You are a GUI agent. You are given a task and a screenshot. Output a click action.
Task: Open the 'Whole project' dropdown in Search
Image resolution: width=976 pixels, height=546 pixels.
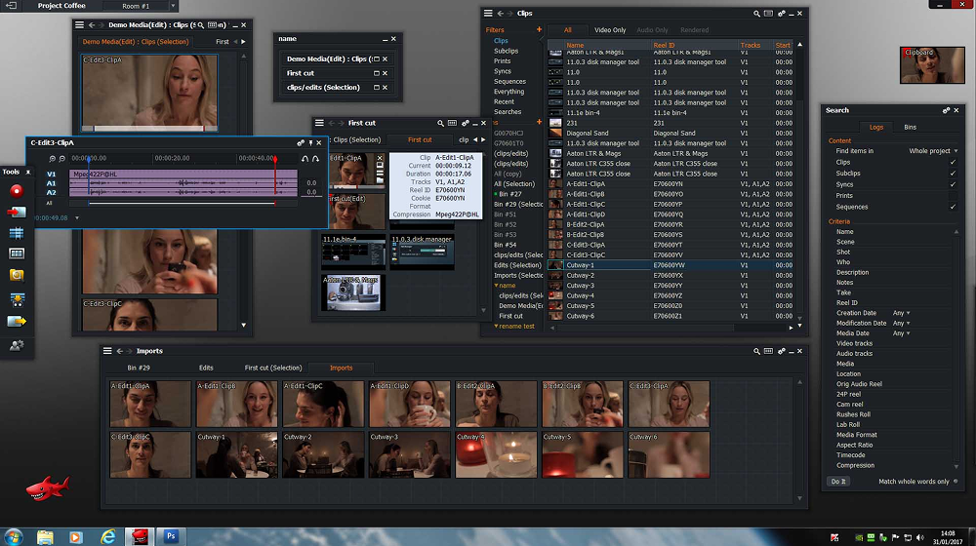tap(933, 151)
